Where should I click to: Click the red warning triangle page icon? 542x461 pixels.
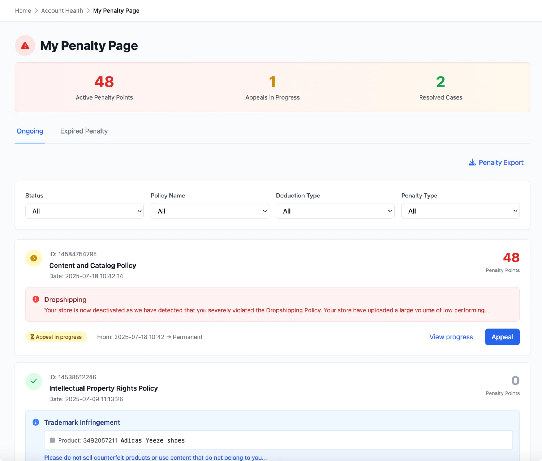pyautogui.click(x=25, y=45)
